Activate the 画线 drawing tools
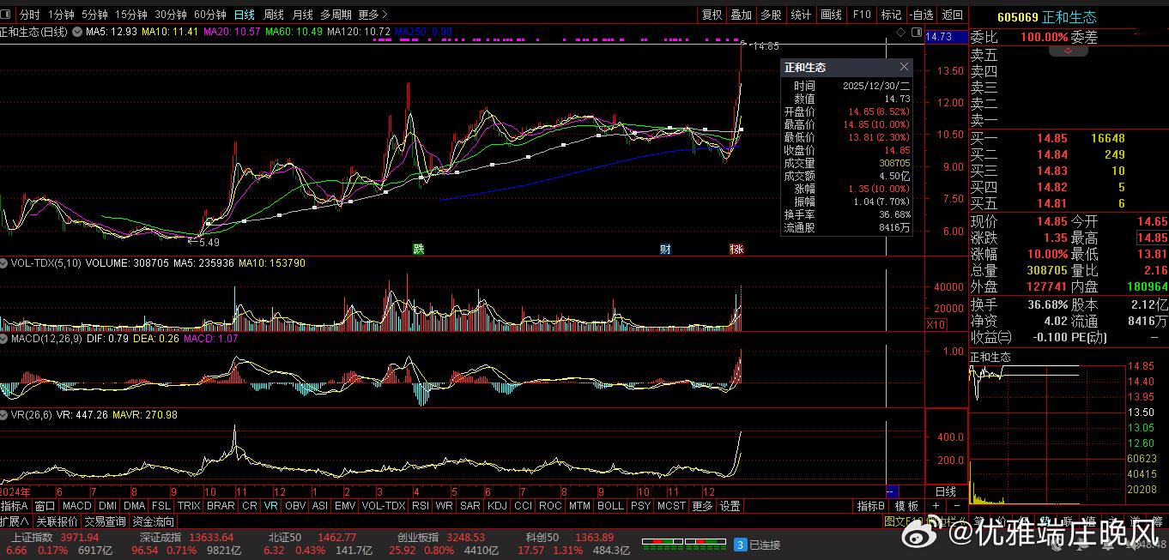The width and height of the screenshot is (1169, 560). pos(831,15)
